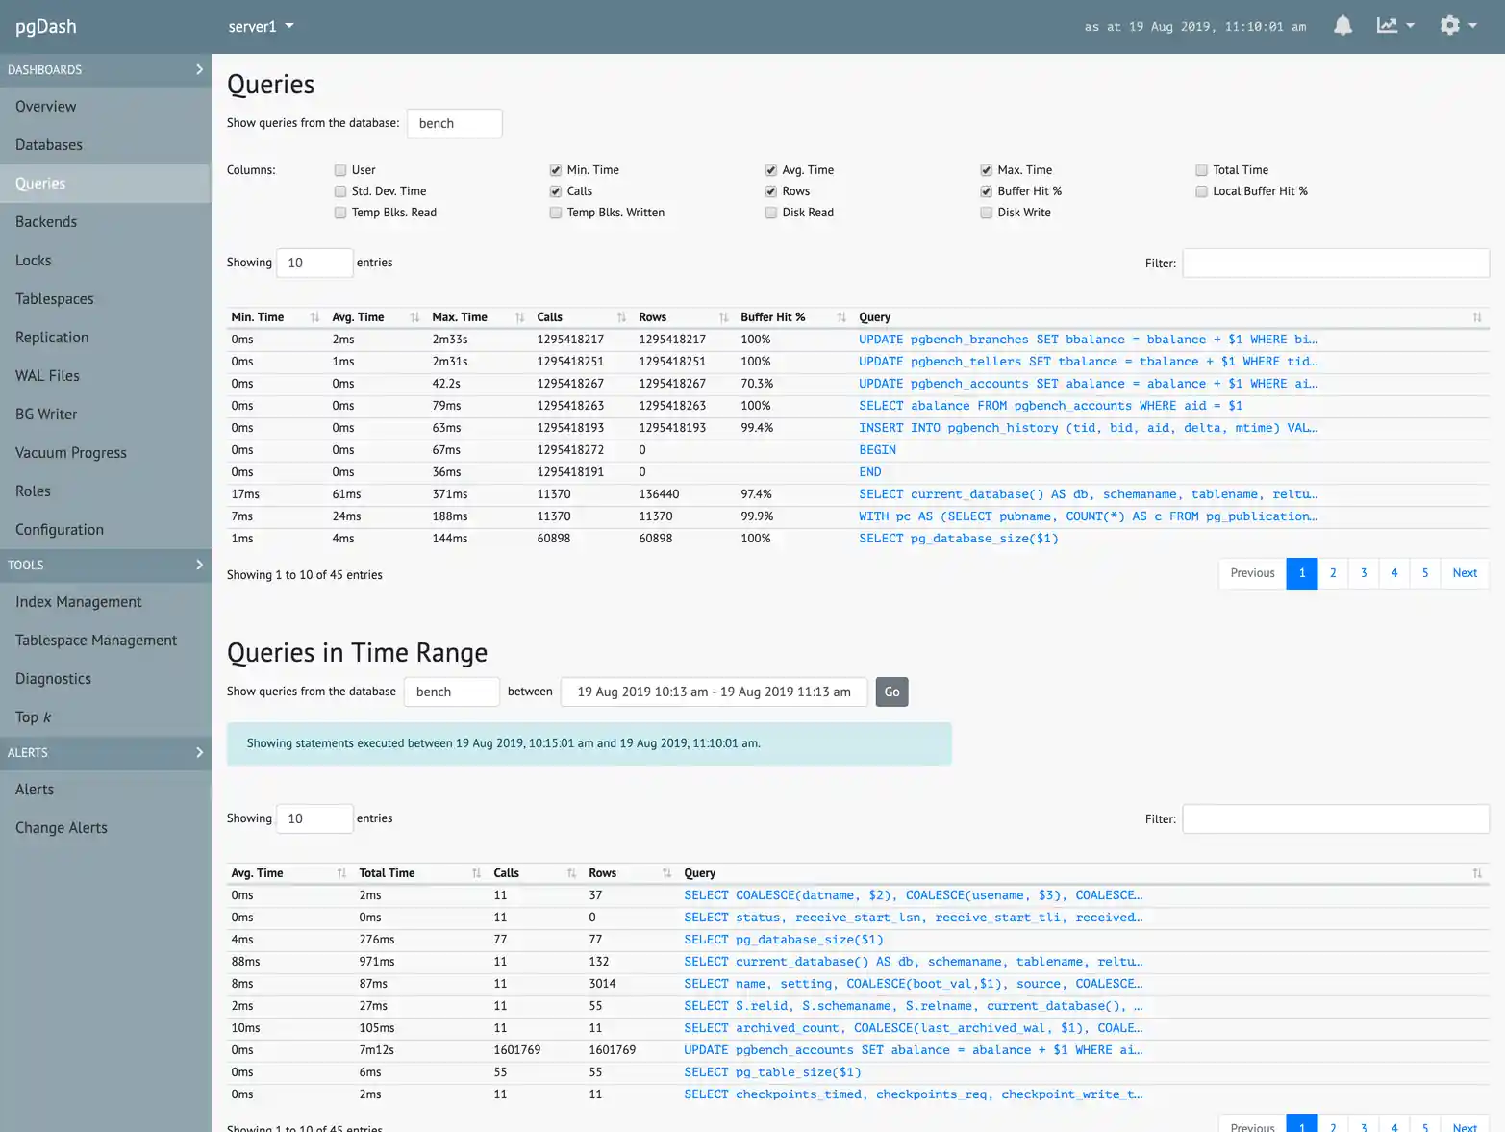The height and width of the screenshot is (1132, 1505).
Task: Open SELECT pg_database_size($1) link in top table
Action: click(x=959, y=539)
